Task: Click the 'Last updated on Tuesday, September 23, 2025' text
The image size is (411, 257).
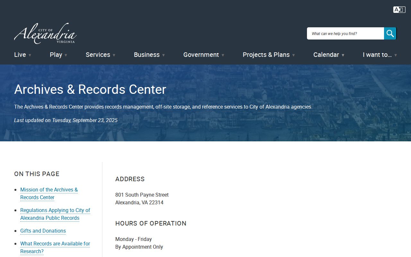Action: click(66, 120)
